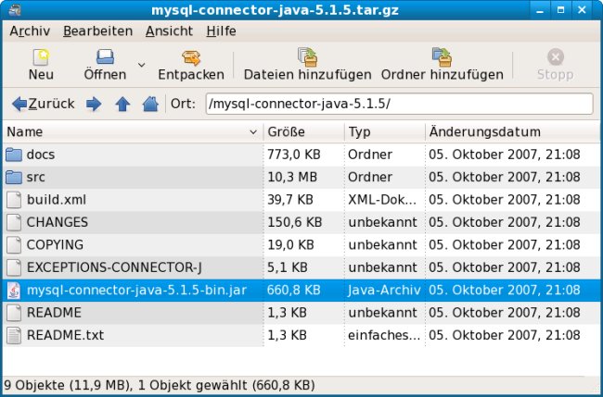Click the forward navigation arrow icon

(94, 104)
